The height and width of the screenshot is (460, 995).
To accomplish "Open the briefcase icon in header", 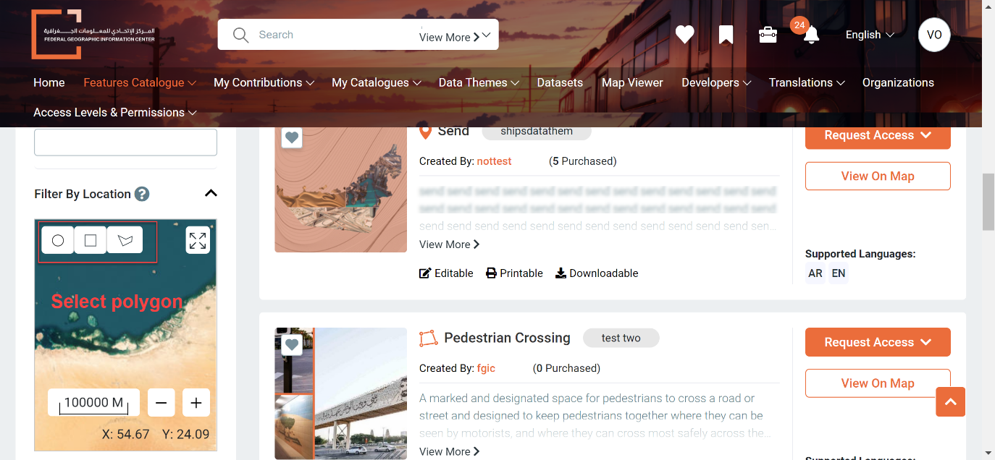I will (768, 35).
